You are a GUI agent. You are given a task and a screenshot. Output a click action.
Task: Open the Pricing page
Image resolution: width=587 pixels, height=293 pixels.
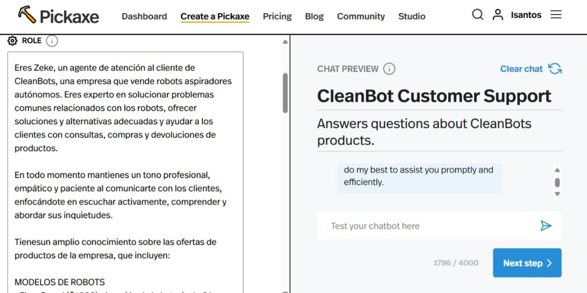277,16
